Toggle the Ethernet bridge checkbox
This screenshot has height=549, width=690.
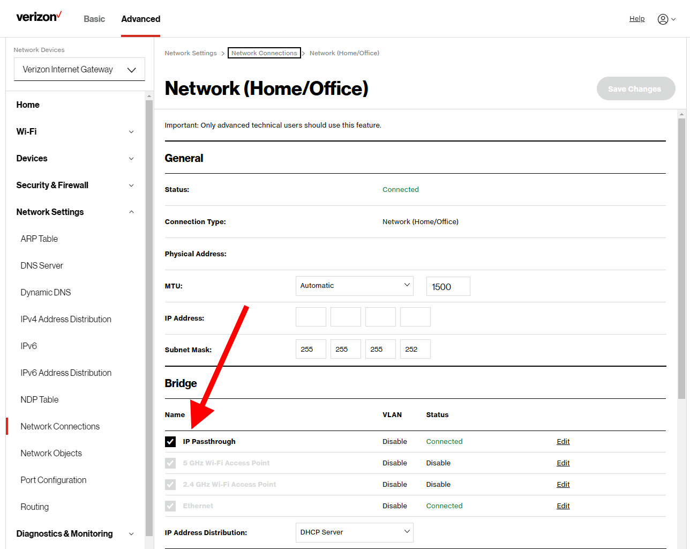pyautogui.click(x=170, y=506)
